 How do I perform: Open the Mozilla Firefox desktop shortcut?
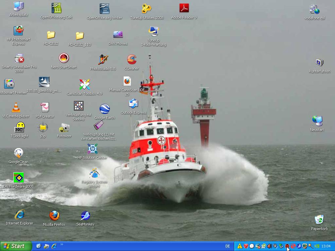(54, 216)
